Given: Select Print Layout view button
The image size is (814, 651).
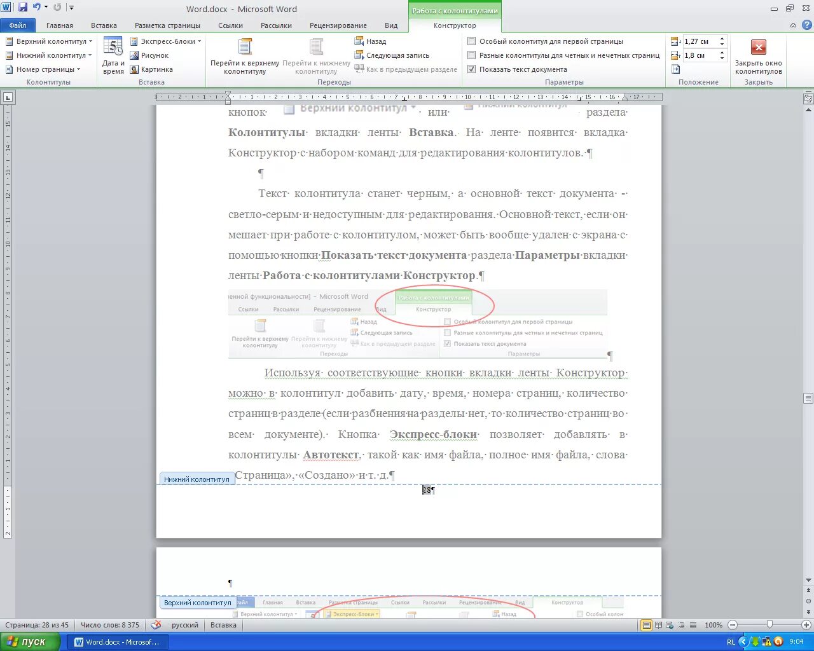Looking at the screenshot, I should [647, 625].
